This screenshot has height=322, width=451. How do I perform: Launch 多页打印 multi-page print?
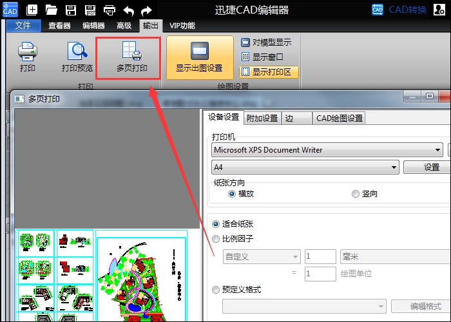(131, 57)
